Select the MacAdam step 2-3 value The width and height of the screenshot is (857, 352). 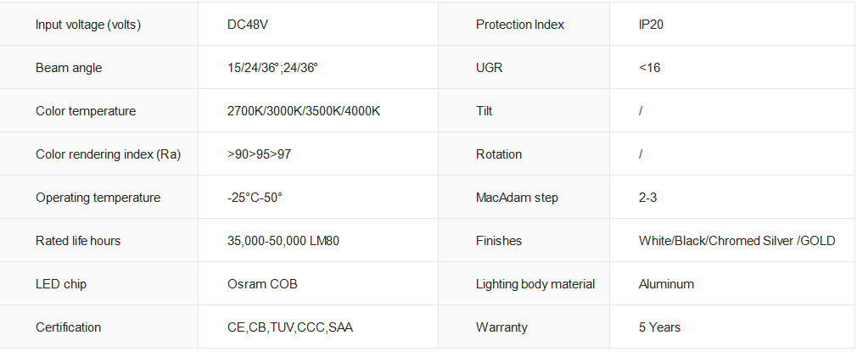tap(647, 198)
